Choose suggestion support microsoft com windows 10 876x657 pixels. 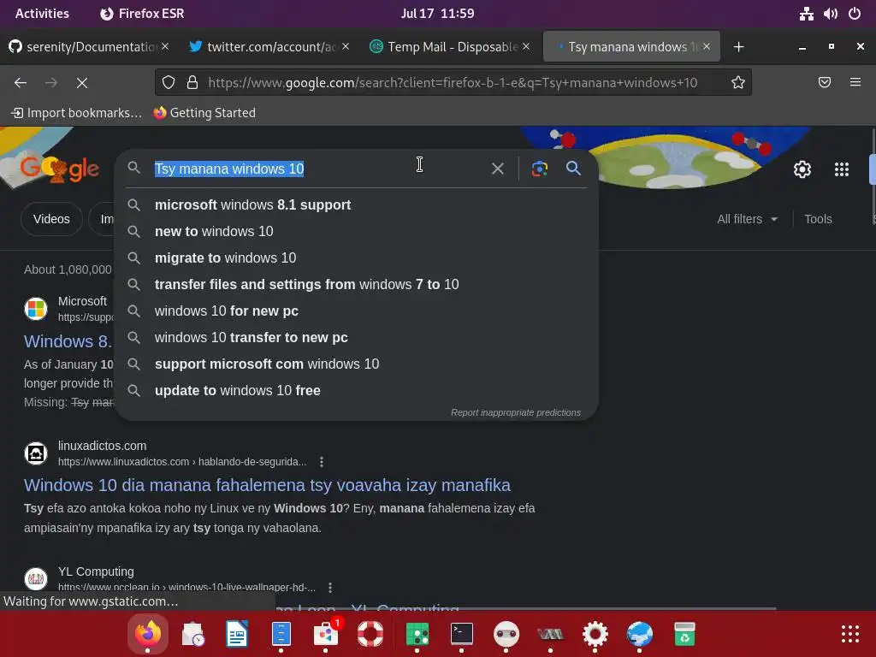[x=357, y=364]
